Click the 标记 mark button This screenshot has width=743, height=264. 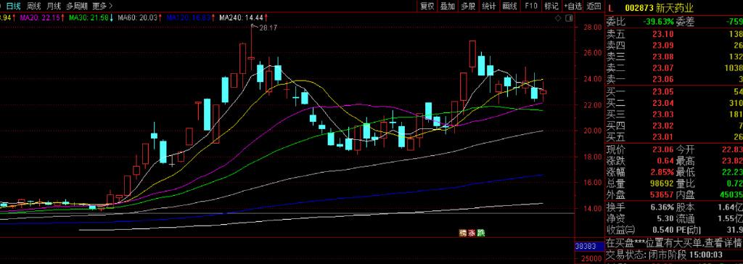(x=551, y=6)
